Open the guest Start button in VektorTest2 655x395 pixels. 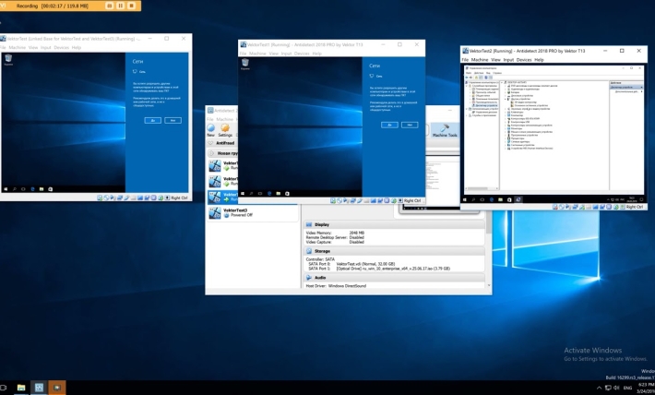[465, 199]
